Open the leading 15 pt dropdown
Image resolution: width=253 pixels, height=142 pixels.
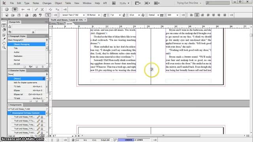(139, 15)
